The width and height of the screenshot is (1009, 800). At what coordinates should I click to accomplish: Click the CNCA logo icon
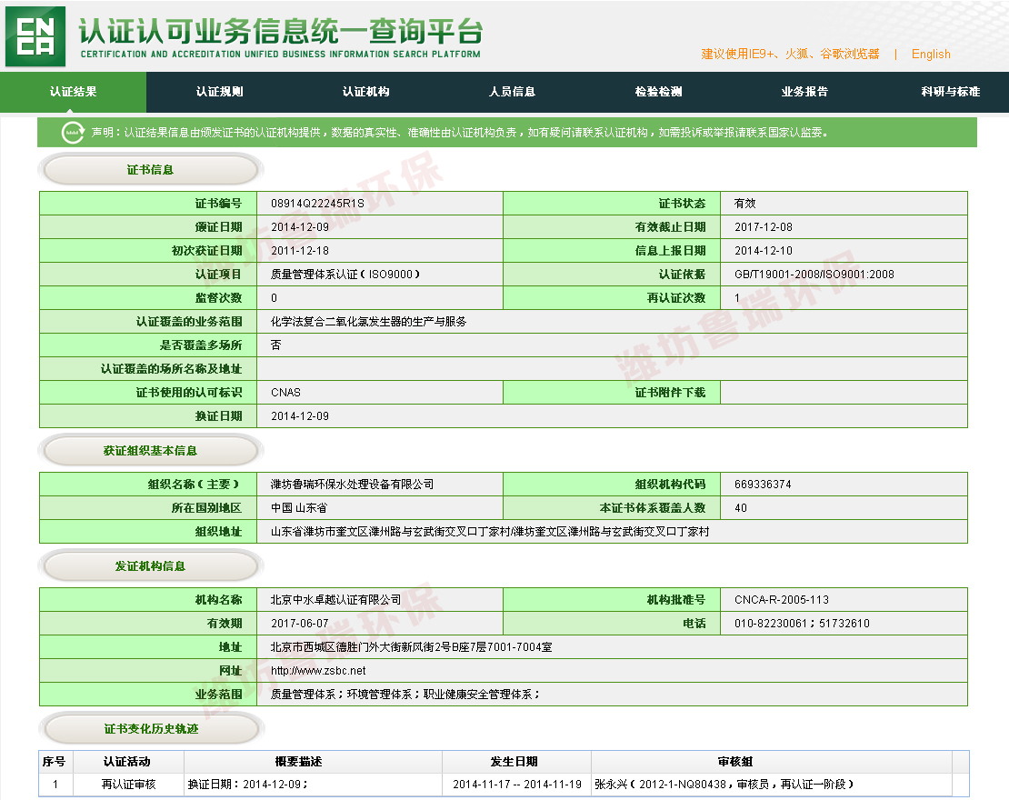tap(35, 36)
